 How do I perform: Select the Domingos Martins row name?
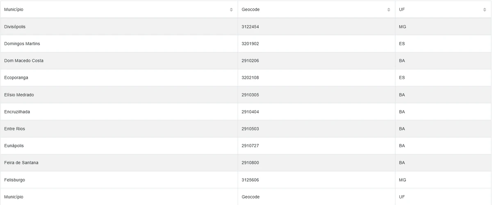pyautogui.click(x=22, y=43)
